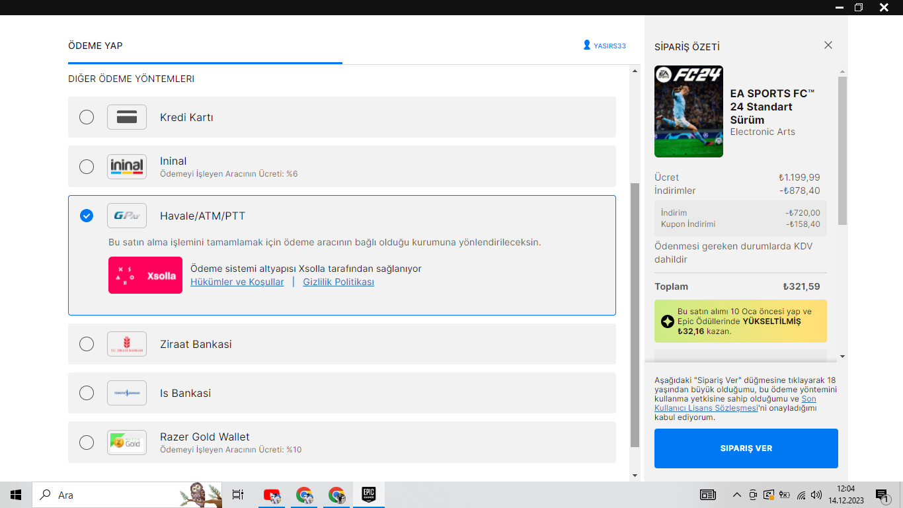Click the payment list scroll-down arrow
Viewport: 903px width, 508px height.
click(x=635, y=476)
